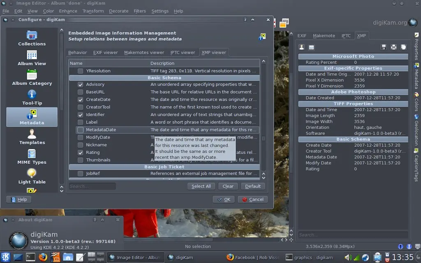Print the displayed XMP metadata
Screen dimensions: 421x263
coord(393,47)
